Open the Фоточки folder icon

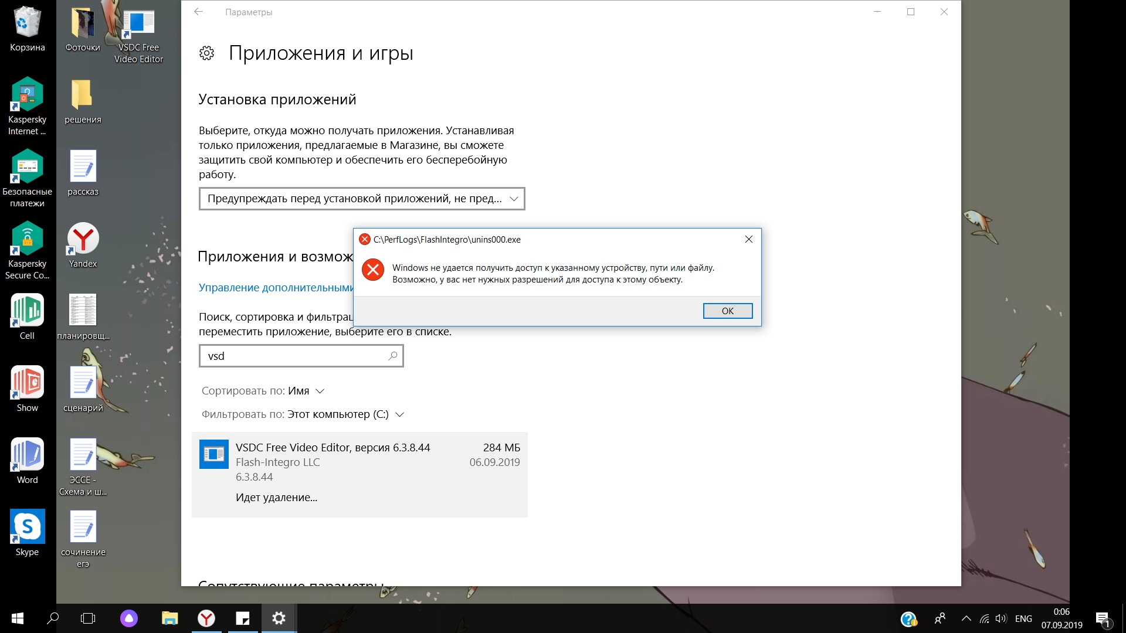pos(83,29)
